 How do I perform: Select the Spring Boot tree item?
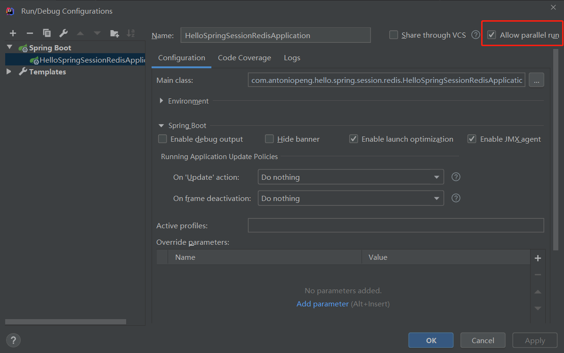tap(50, 48)
